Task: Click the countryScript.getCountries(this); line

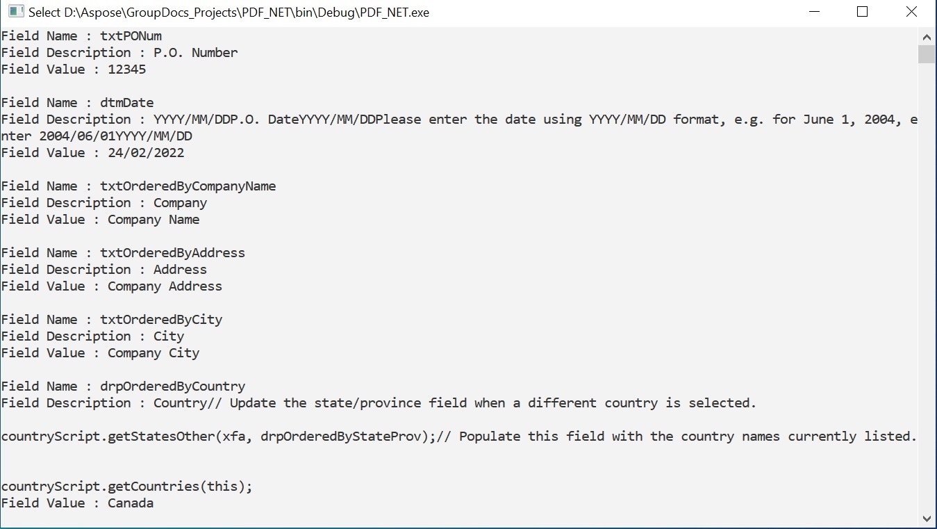Action: (125, 486)
